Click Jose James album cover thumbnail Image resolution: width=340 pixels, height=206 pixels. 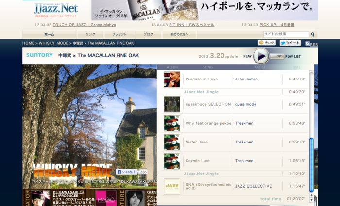tap(172, 79)
